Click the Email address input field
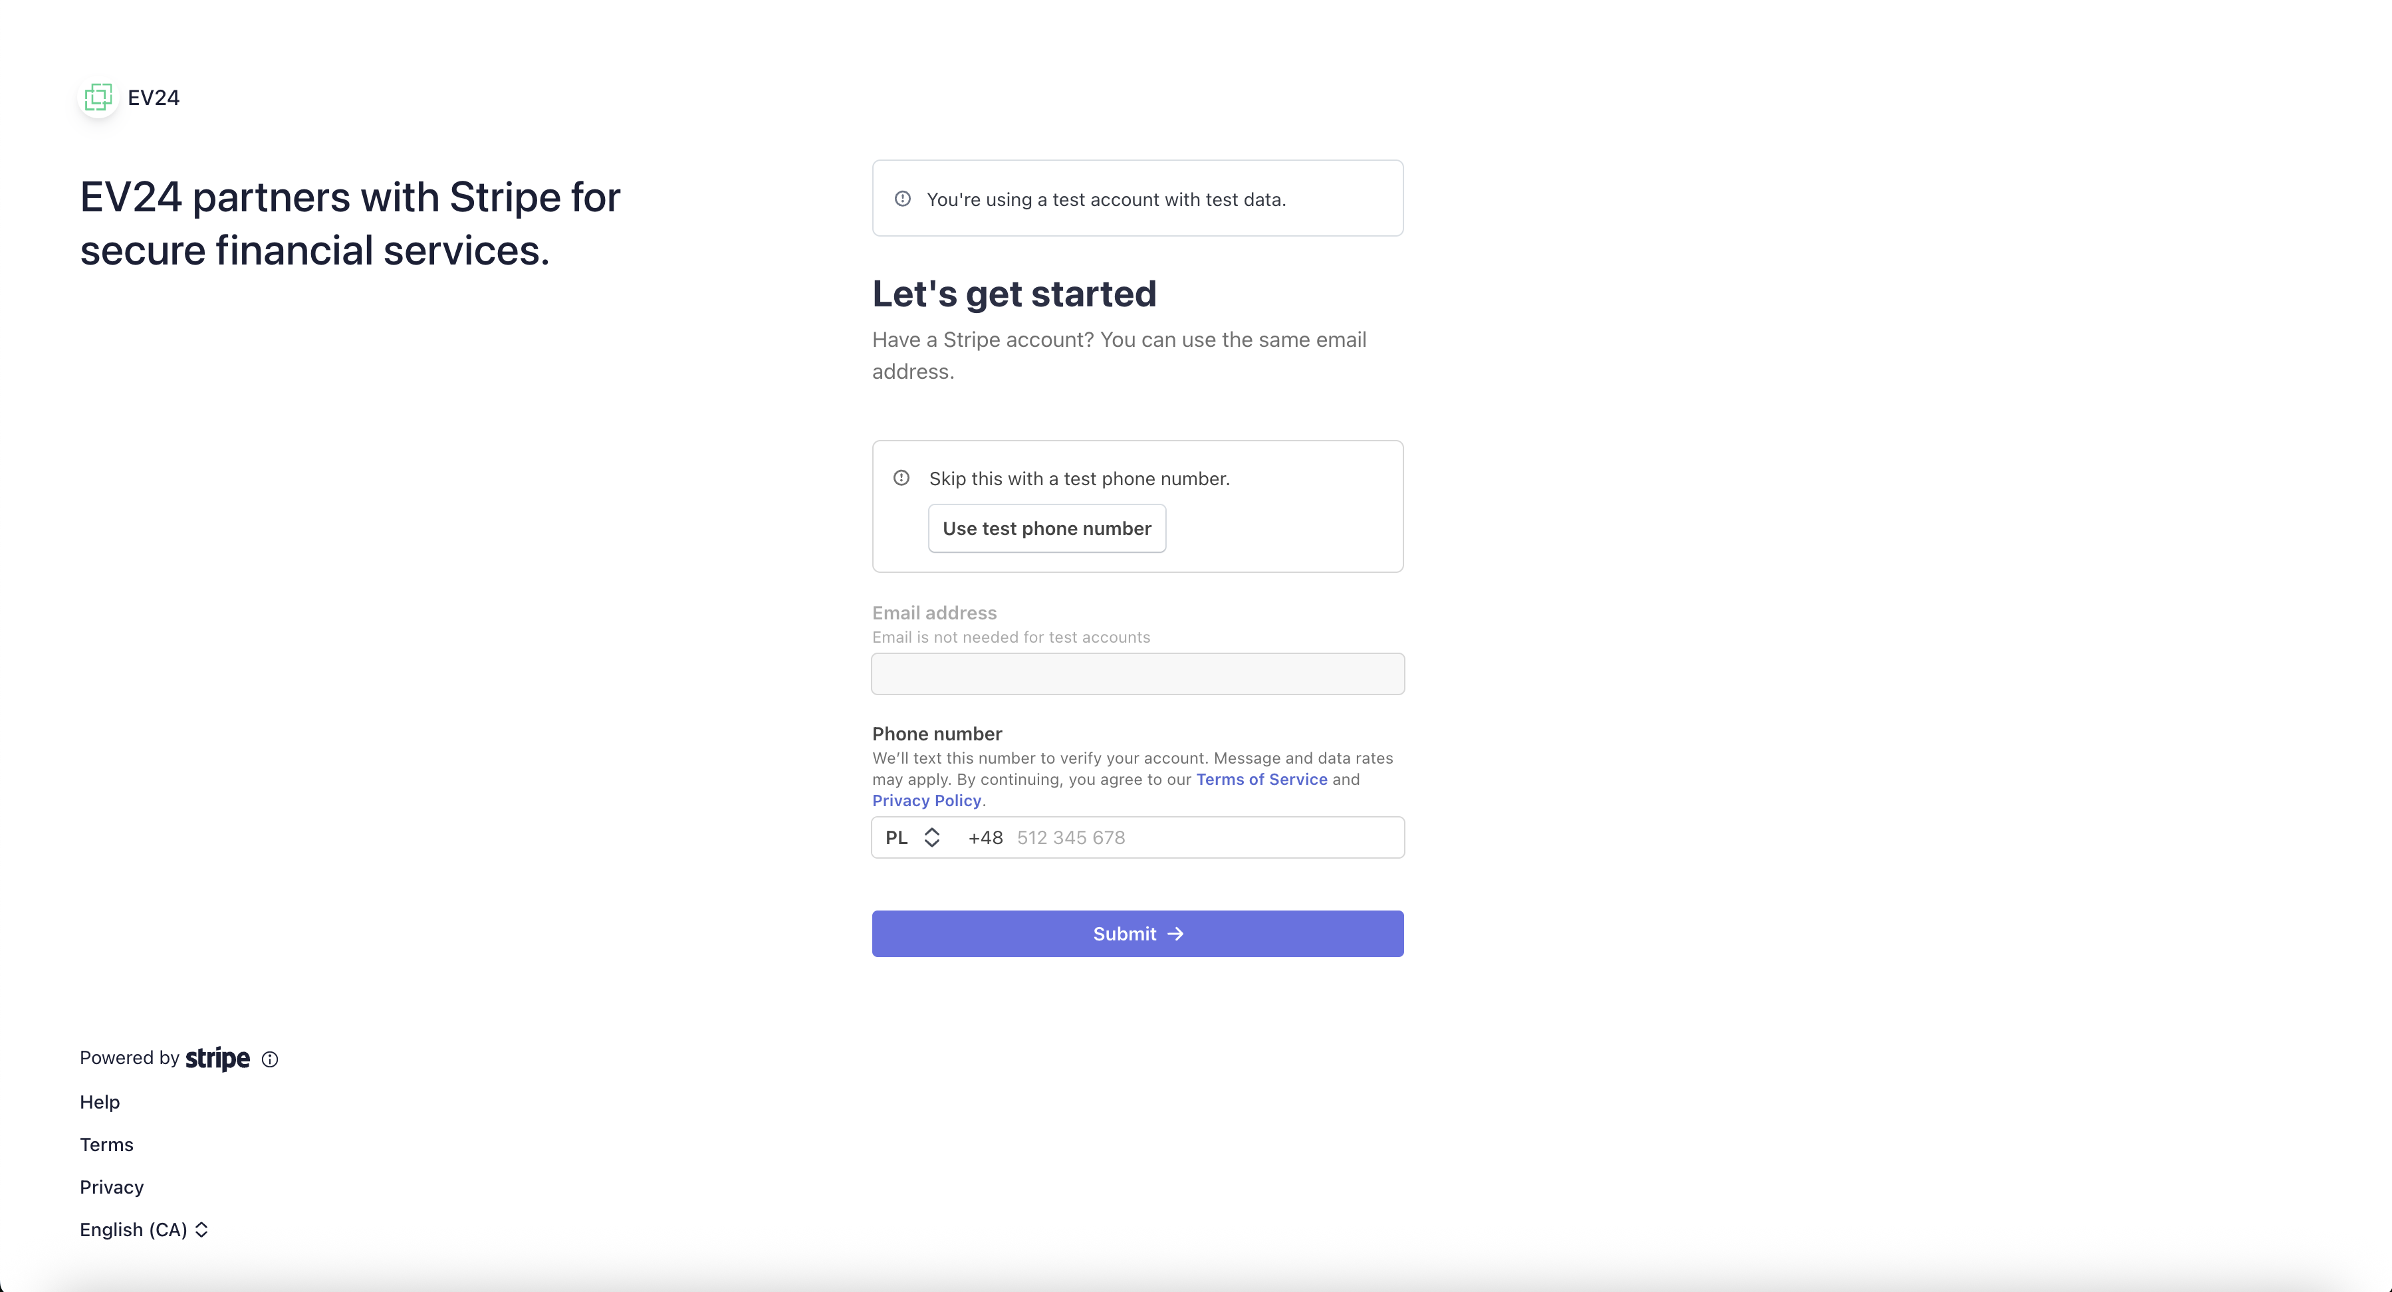The height and width of the screenshot is (1292, 2392). tap(1137, 674)
